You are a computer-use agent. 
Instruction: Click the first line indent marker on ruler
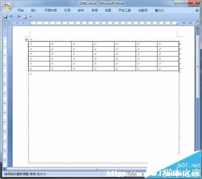click(30, 22)
